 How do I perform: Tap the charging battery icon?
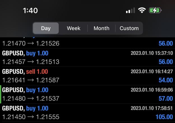155,10
